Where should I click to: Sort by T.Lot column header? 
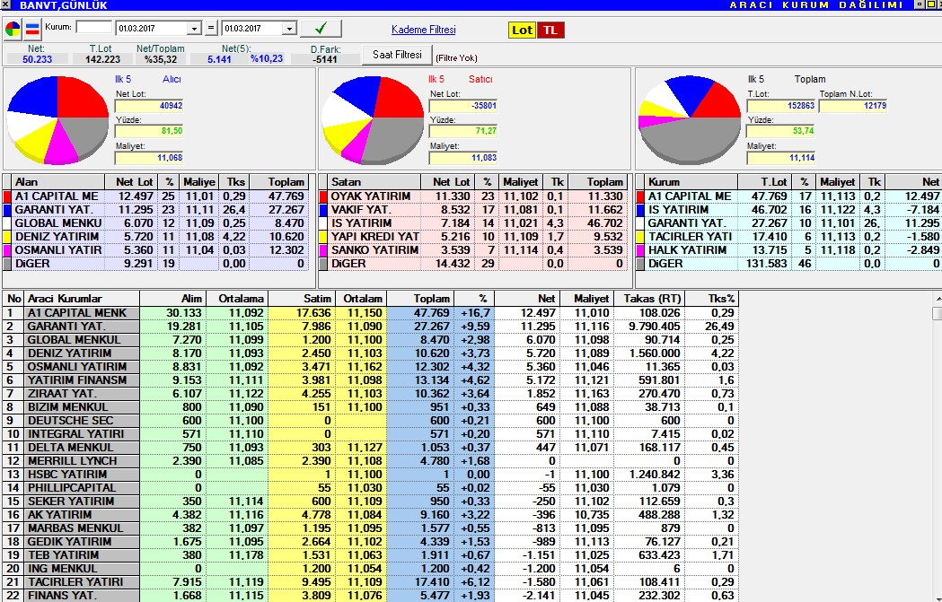[764, 182]
